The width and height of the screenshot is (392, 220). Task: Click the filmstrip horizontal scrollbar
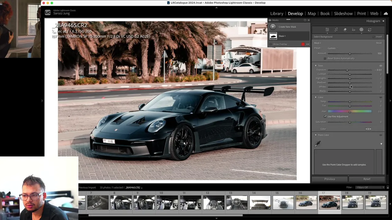165,215
